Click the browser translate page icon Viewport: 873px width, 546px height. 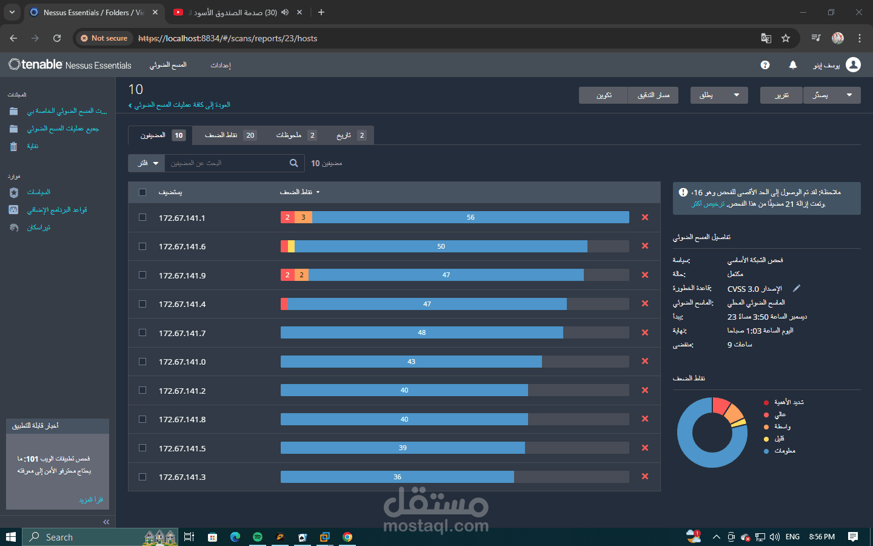(766, 38)
